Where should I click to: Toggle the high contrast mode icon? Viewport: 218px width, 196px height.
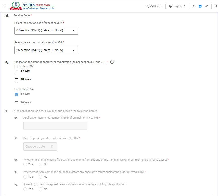pyautogui.click(x=216, y=6)
